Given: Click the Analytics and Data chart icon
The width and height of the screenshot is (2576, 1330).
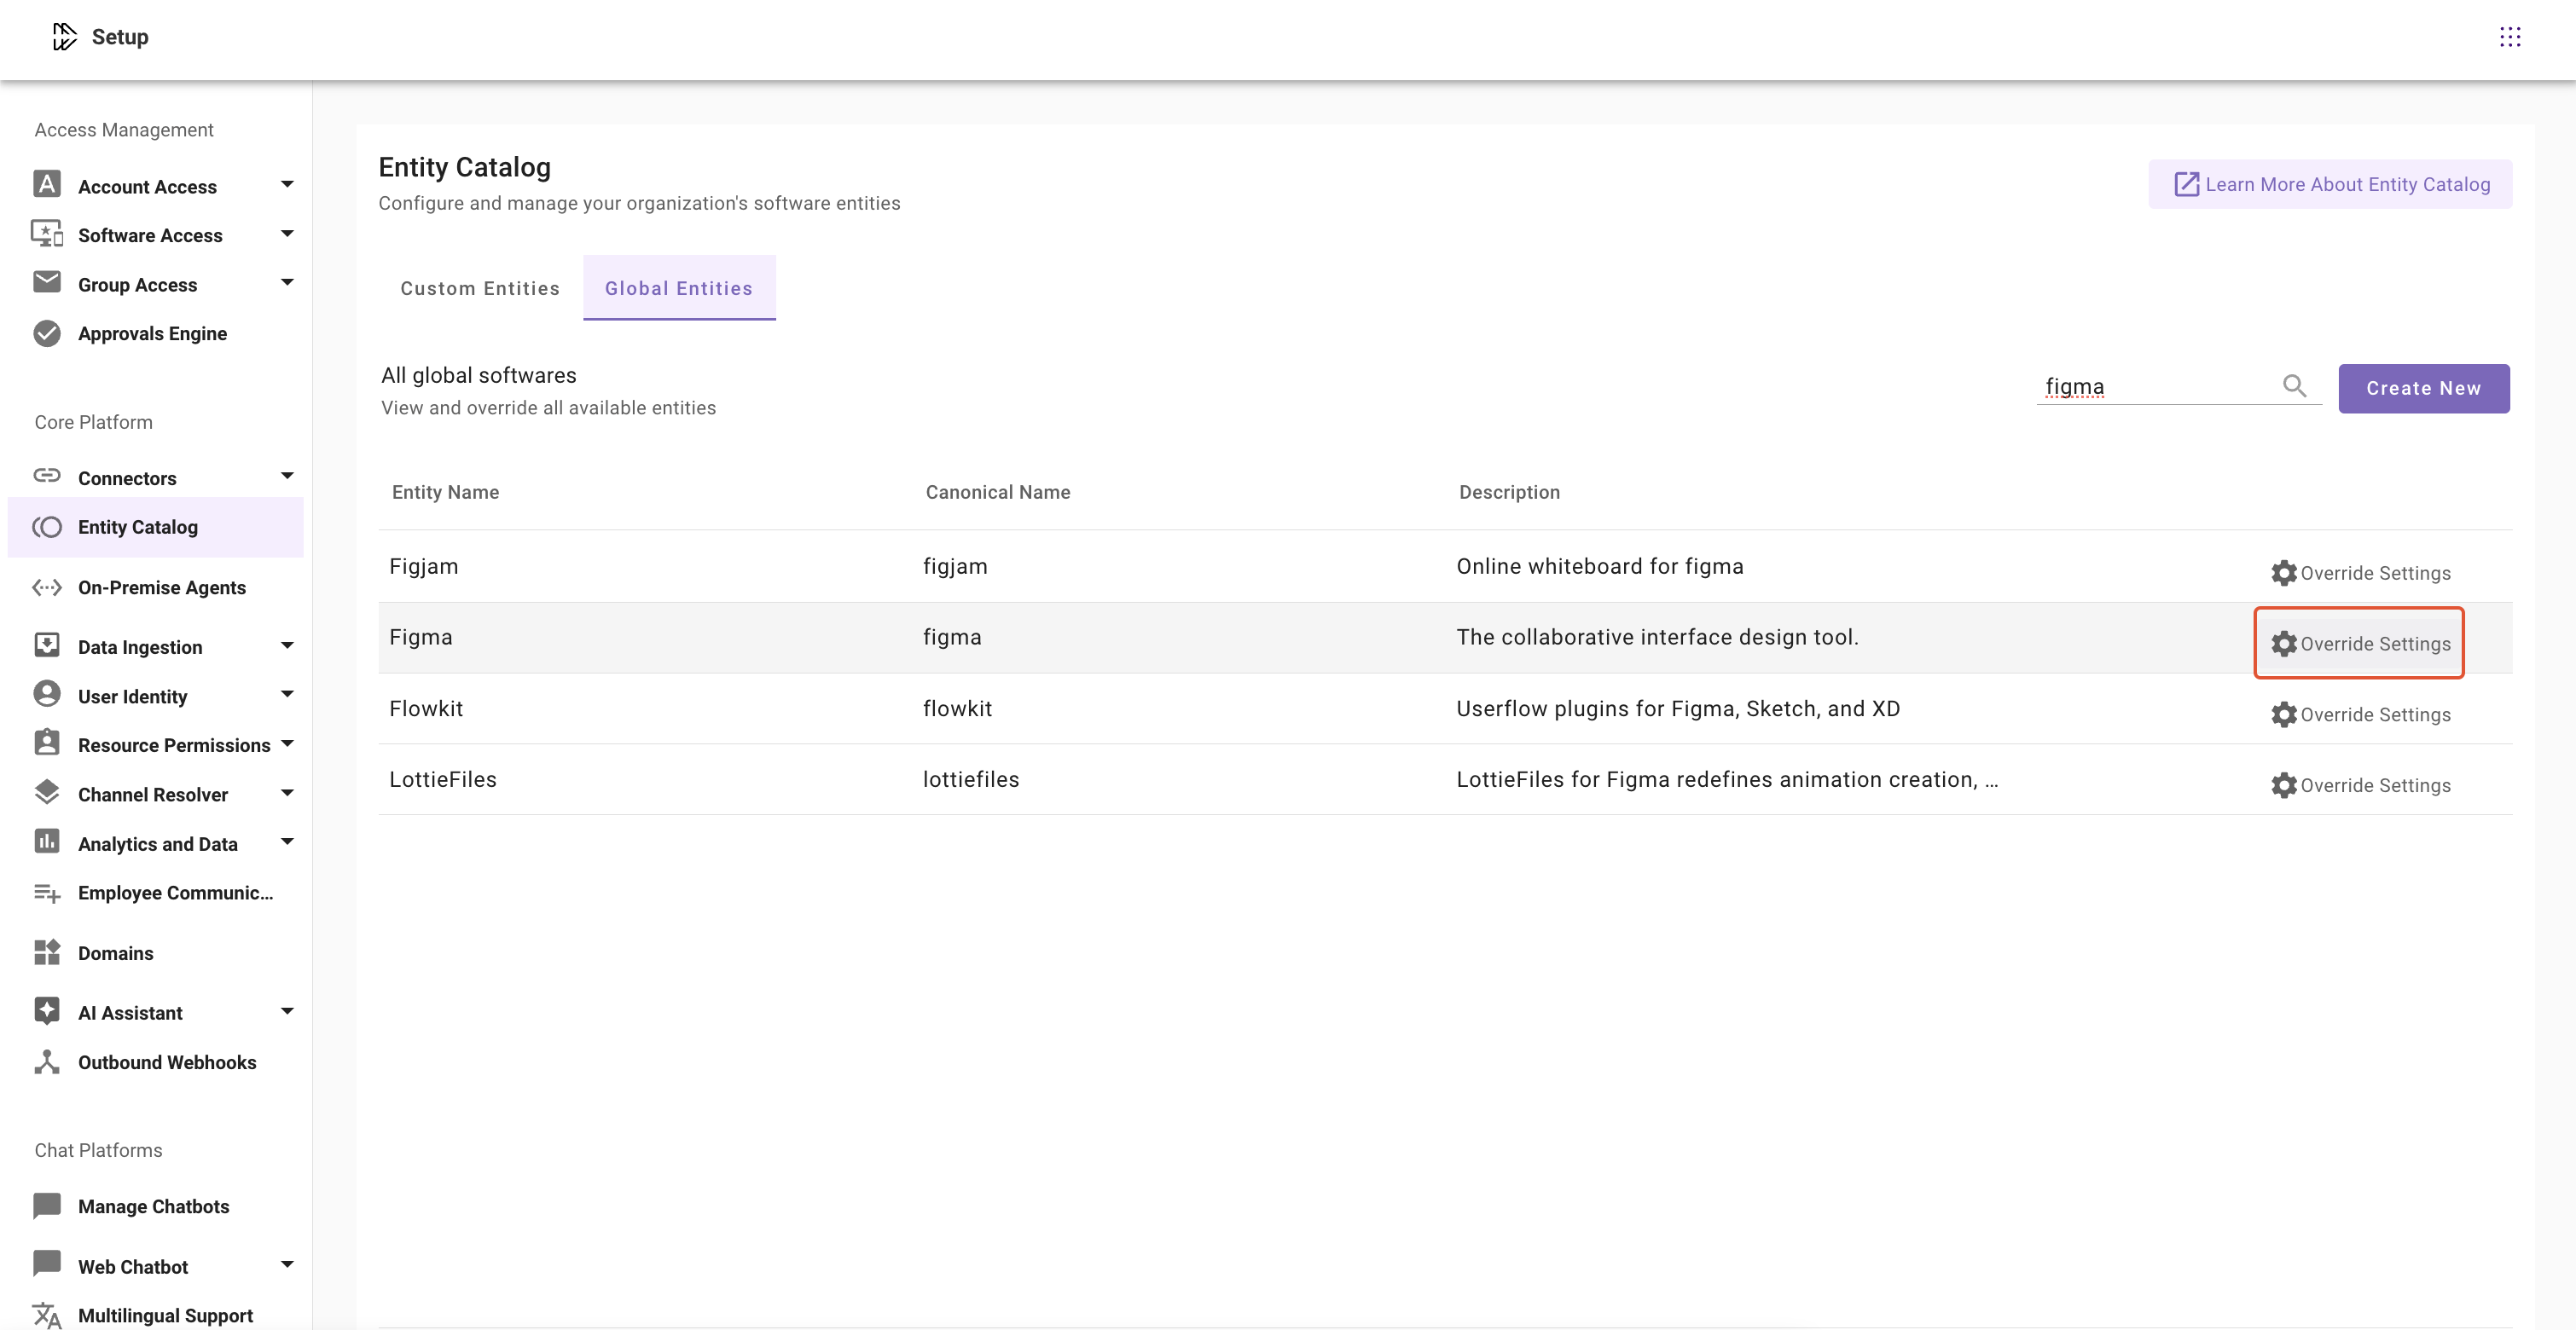Looking at the screenshot, I should point(47,842).
